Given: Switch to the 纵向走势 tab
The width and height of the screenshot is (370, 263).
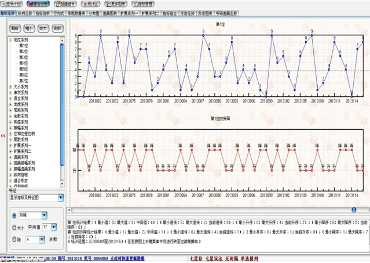Looking at the screenshot, I should point(25,13).
